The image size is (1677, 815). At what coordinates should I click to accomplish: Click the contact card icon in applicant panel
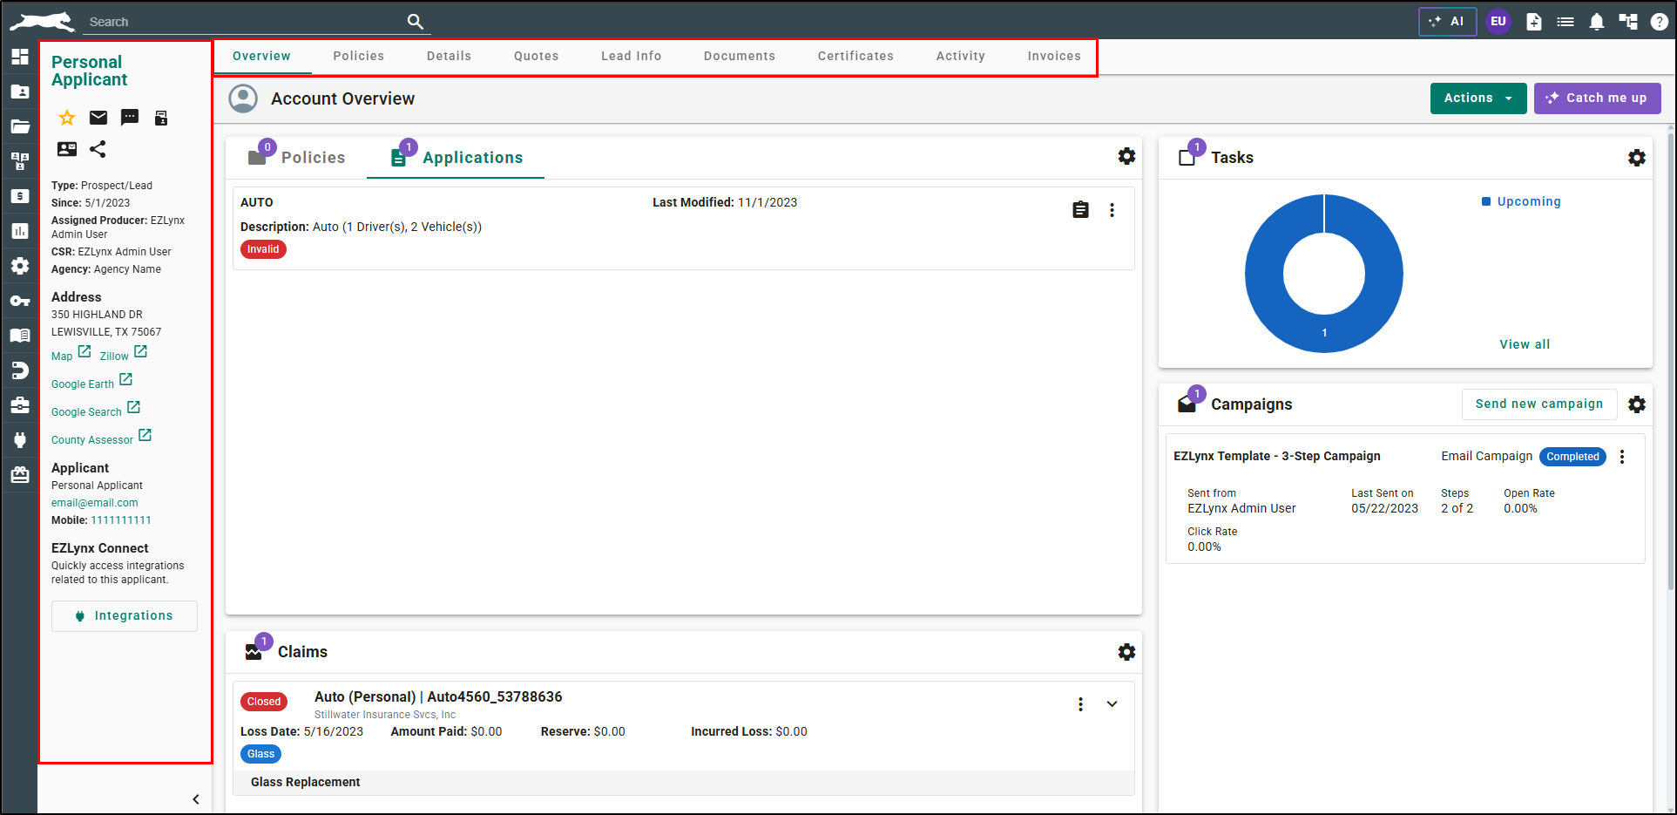coord(67,149)
